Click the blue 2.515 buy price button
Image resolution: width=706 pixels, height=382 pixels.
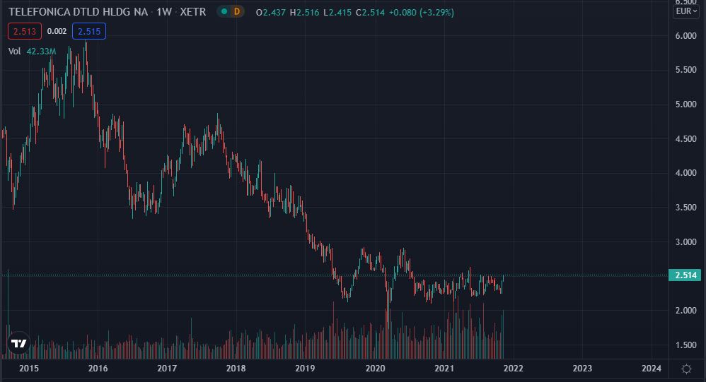point(89,31)
